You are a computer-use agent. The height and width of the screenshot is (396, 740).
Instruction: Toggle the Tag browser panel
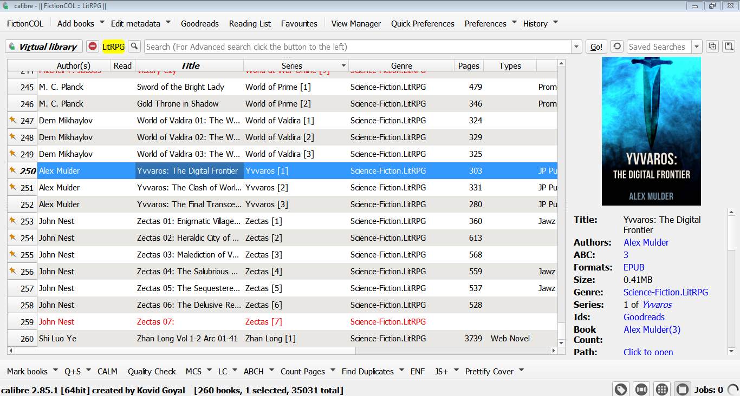click(x=621, y=389)
